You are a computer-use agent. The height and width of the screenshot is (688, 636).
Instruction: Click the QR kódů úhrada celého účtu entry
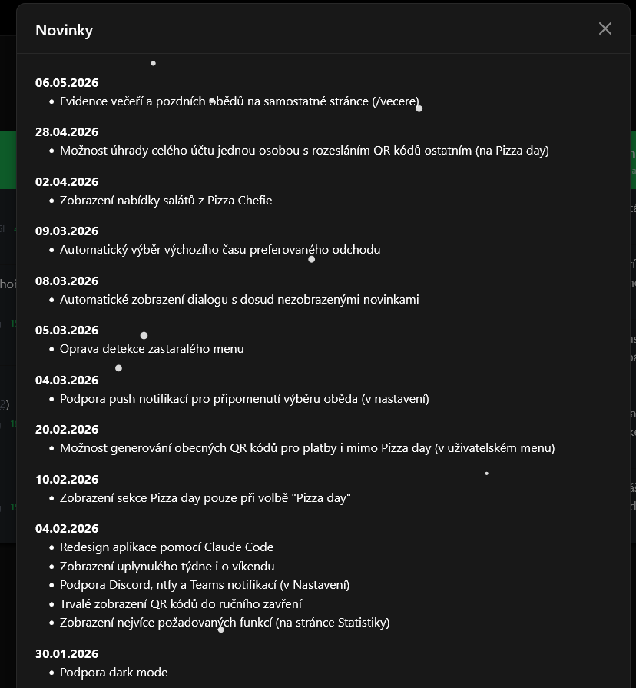pyautogui.click(x=304, y=151)
